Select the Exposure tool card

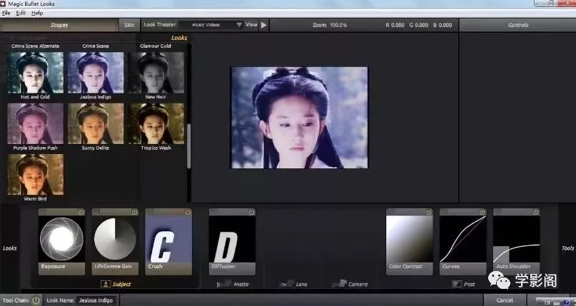click(x=61, y=242)
